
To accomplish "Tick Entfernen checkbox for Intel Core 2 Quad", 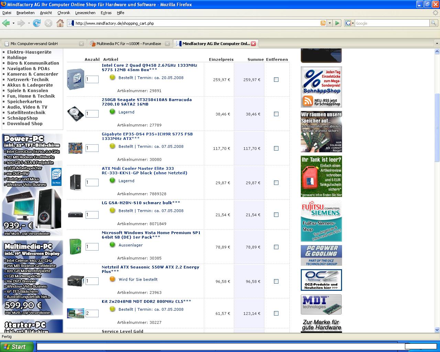I will pyautogui.click(x=276, y=79).
